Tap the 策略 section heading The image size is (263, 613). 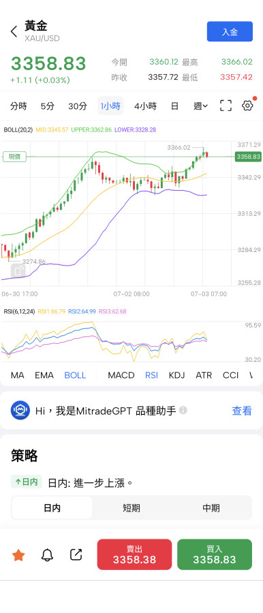click(25, 456)
